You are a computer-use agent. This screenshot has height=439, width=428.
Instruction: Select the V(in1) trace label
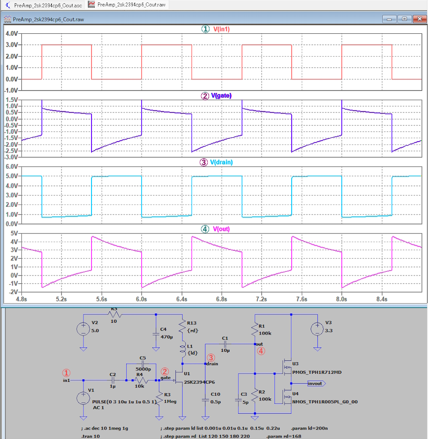(222, 29)
